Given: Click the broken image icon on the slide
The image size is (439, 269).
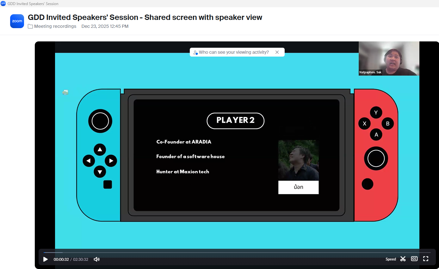Looking at the screenshot, I should pyautogui.click(x=65, y=92).
